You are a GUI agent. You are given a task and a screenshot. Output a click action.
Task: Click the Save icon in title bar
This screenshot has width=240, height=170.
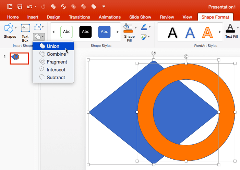[20, 6]
